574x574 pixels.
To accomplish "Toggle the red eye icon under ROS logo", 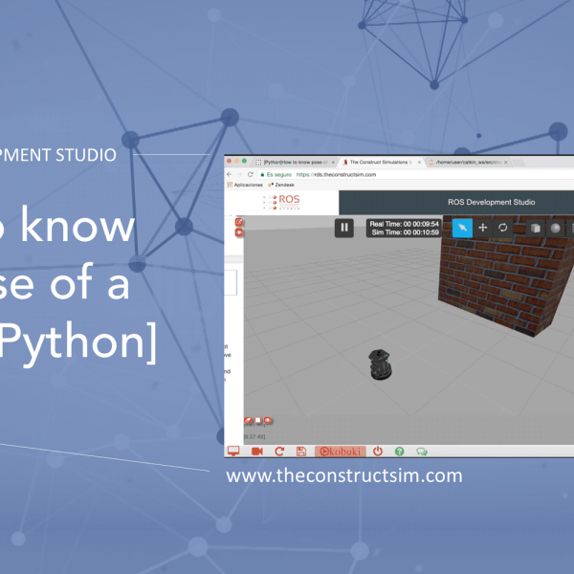I will coord(239,232).
